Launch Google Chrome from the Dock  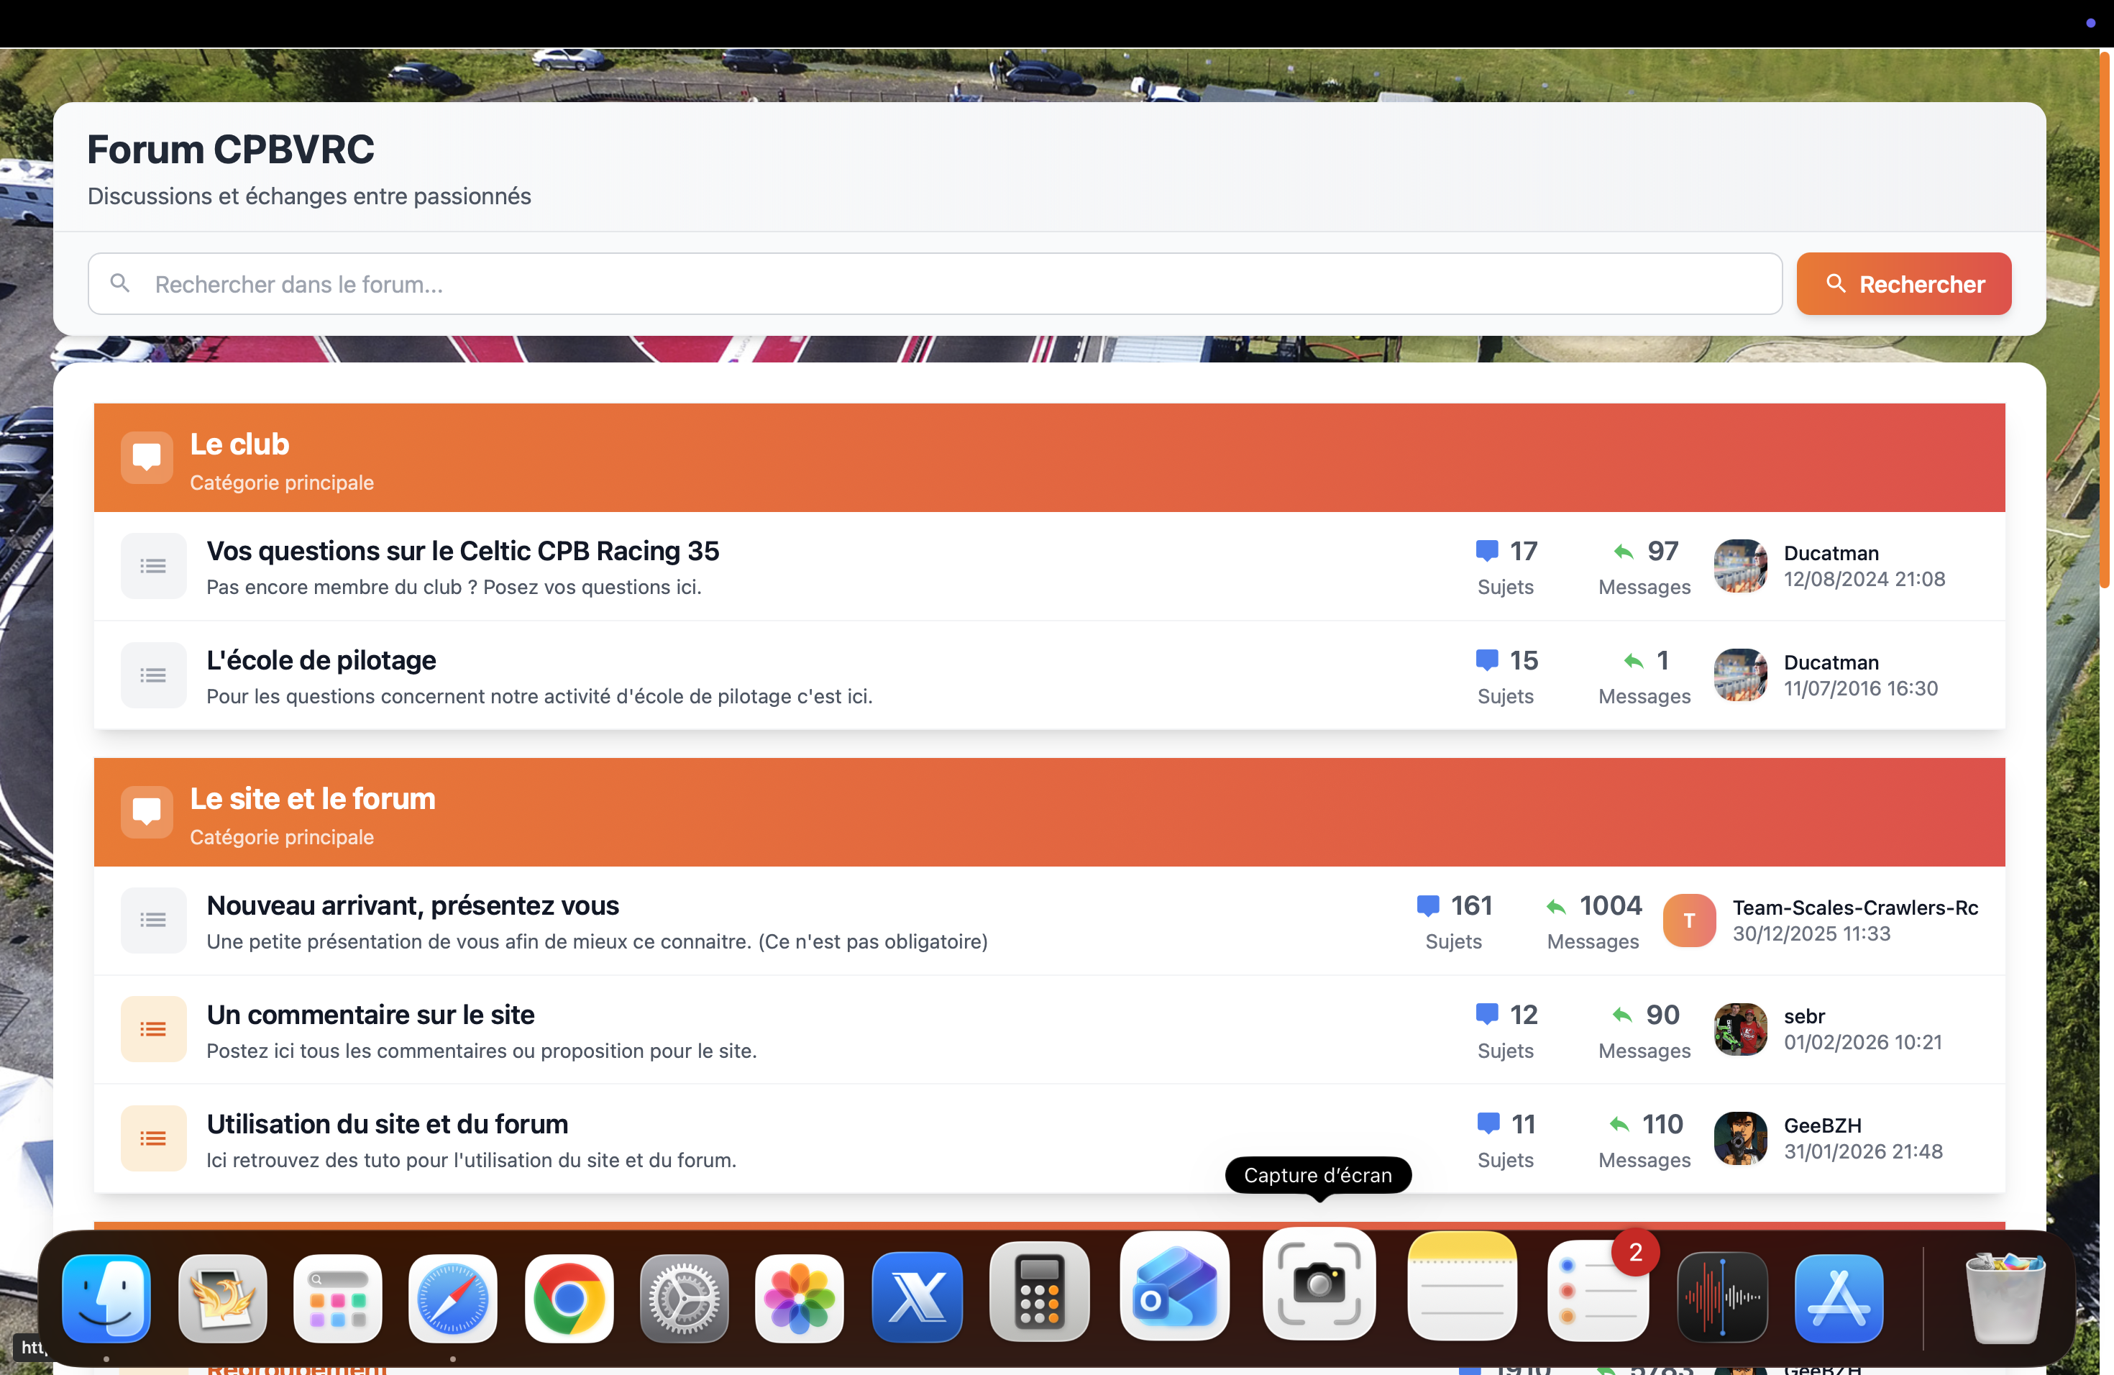pos(569,1299)
